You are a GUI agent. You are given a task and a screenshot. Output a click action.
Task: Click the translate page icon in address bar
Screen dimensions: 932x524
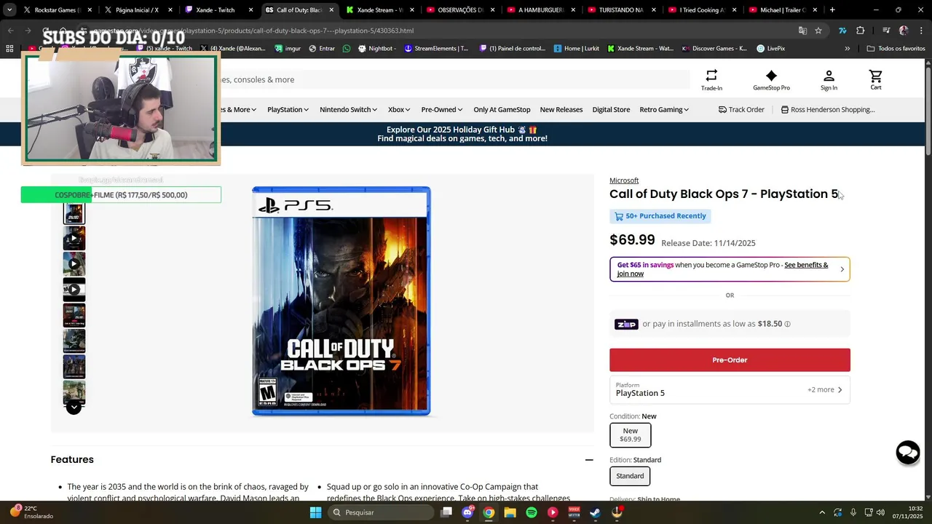click(802, 31)
